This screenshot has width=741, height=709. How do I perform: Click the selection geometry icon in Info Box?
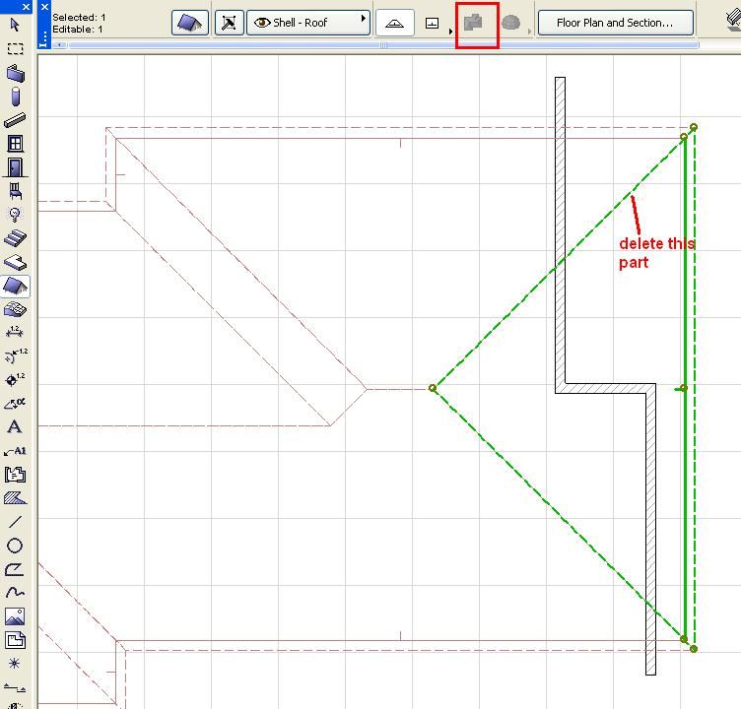[x=230, y=23]
